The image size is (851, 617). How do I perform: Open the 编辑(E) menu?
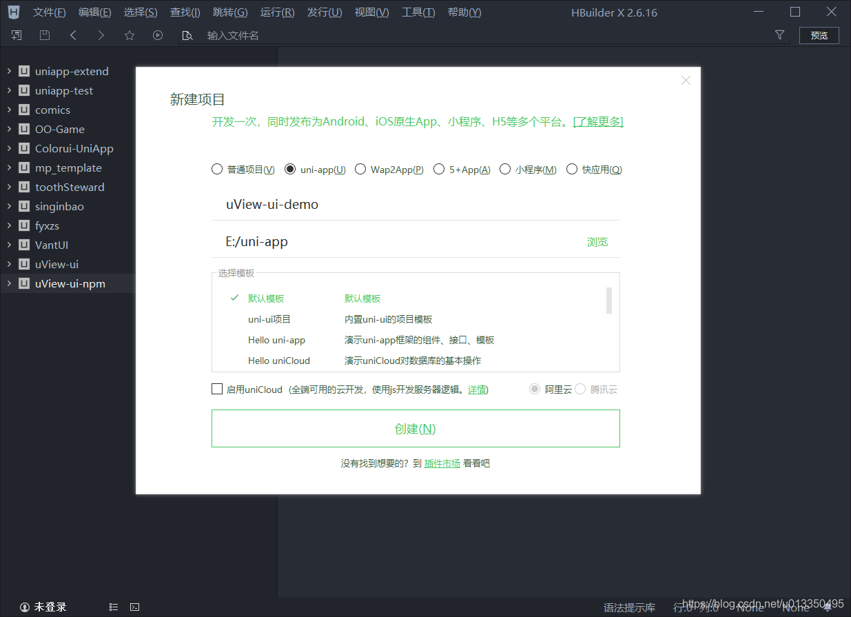95,12
